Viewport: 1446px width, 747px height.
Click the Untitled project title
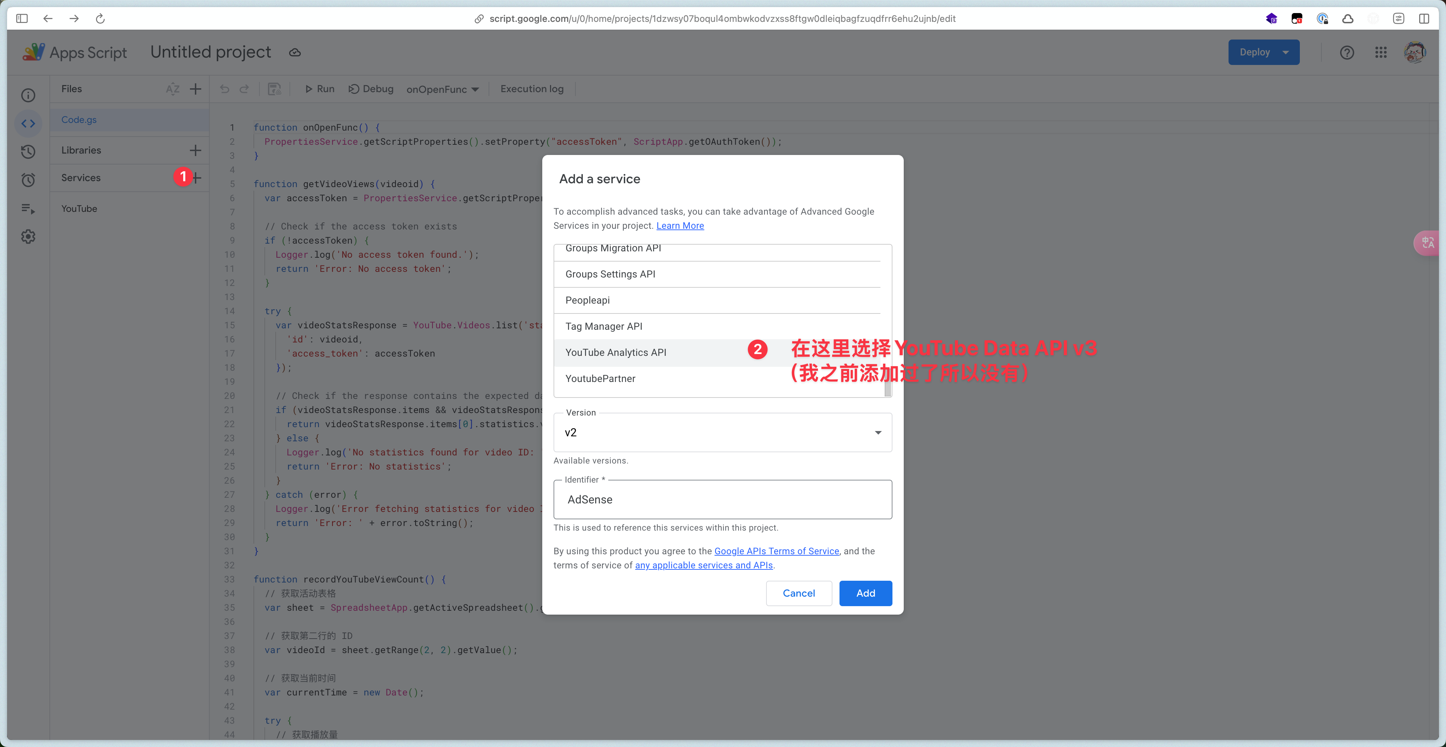(210, 52)
